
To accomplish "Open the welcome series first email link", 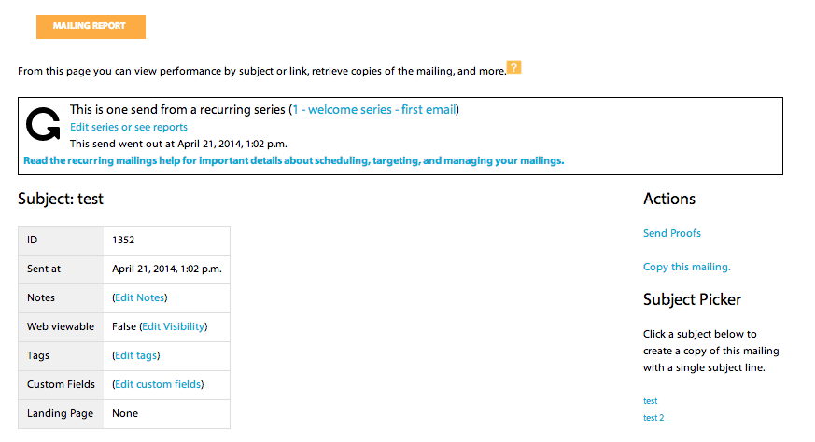I will click(x=373, y=109).
